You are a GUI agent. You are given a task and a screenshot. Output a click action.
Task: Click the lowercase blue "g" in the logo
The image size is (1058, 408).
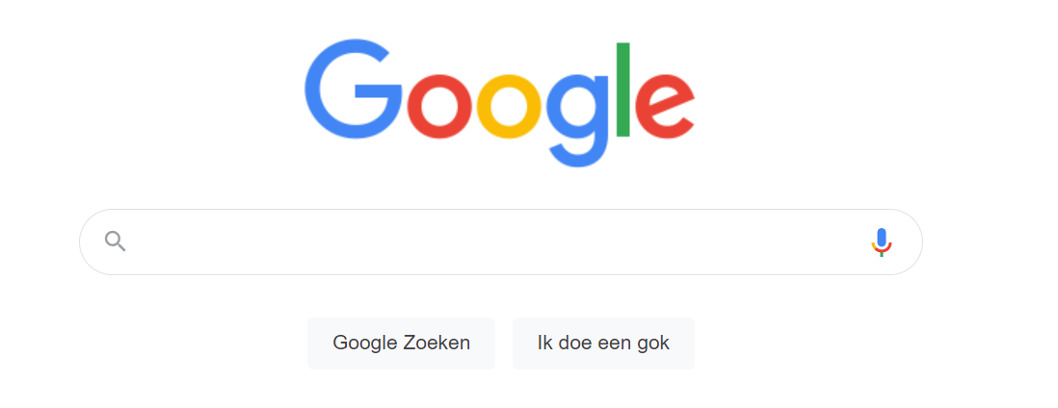tap(577, 120)
